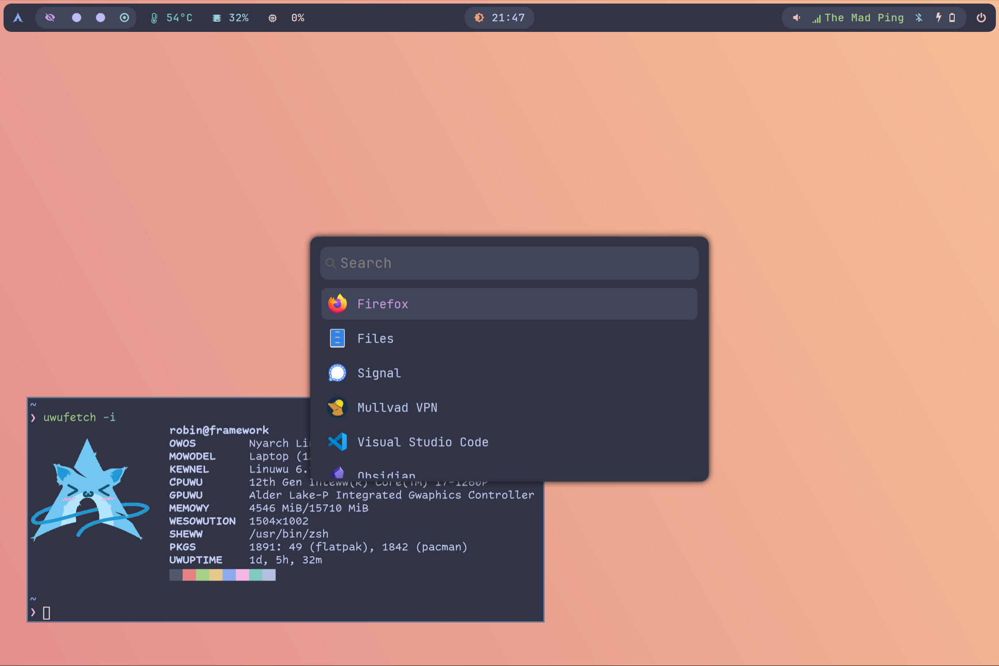Image resolution: width=999 pixels, height=666 pixels.
Task: Switch to the second filled workspace dot
Action: click(101, 18)
